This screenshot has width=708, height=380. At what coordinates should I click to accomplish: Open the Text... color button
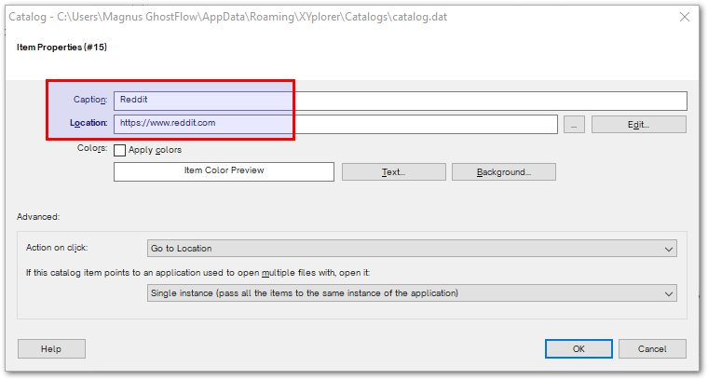pyautogui.click(x=394, y=172)
